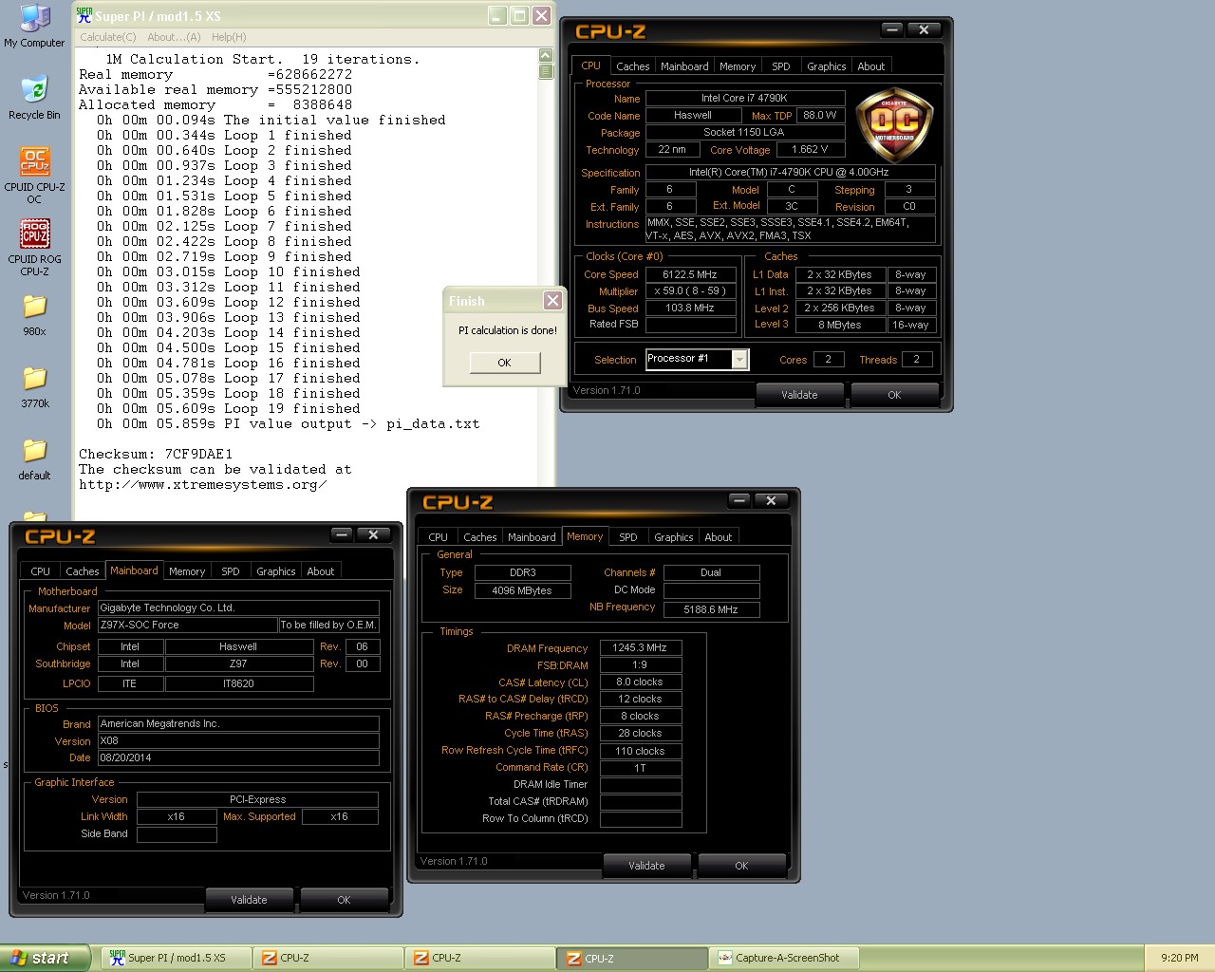Image resolution: width=1215 pixels, height=972 pixels.
Task: Minimize the Memory CPU-Z window
Action: pos(740,500)
